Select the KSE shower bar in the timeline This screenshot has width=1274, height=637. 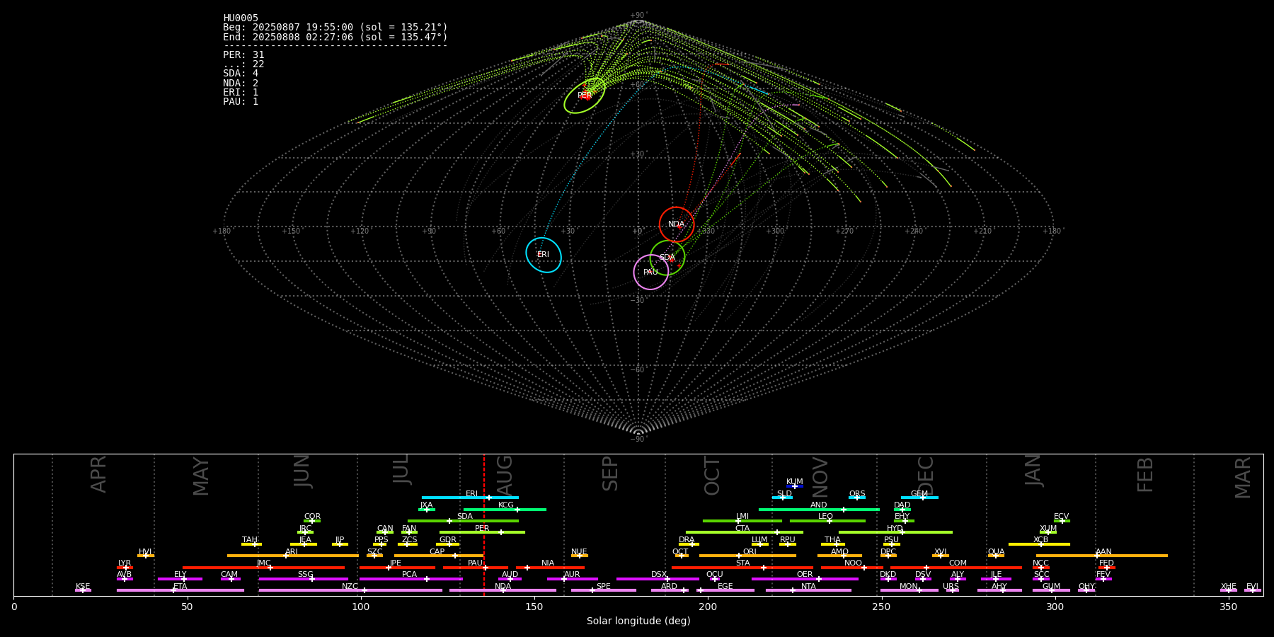[x=83, y=590]
